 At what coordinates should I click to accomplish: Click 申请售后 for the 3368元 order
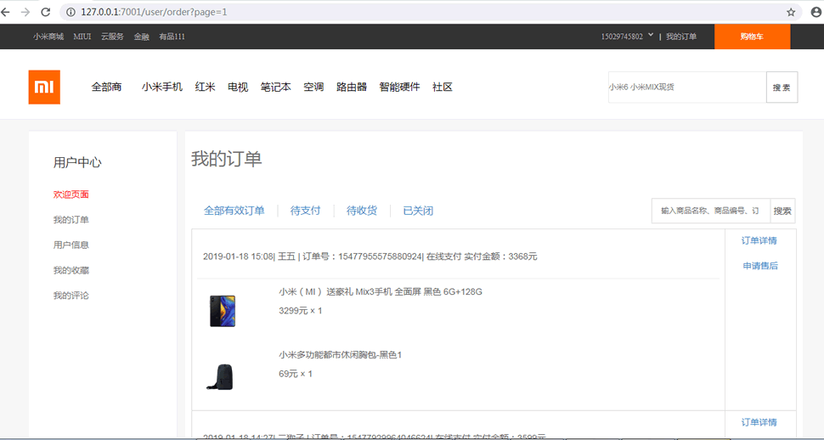760,266
